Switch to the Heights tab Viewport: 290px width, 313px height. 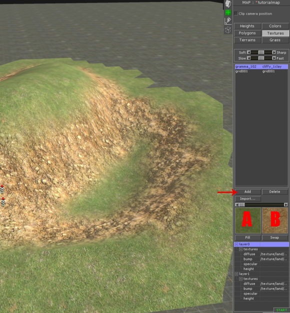pyautogui.click(x=247, y=26)
